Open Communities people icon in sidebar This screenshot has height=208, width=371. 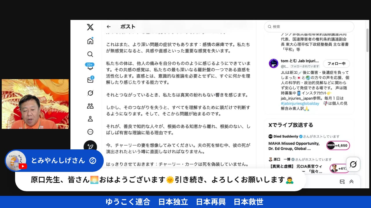coord(90,106)
